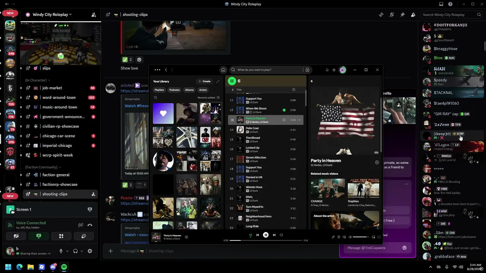
Task: Open the faction-general channel
Action: pyautogui.click(x=60, y=175)
